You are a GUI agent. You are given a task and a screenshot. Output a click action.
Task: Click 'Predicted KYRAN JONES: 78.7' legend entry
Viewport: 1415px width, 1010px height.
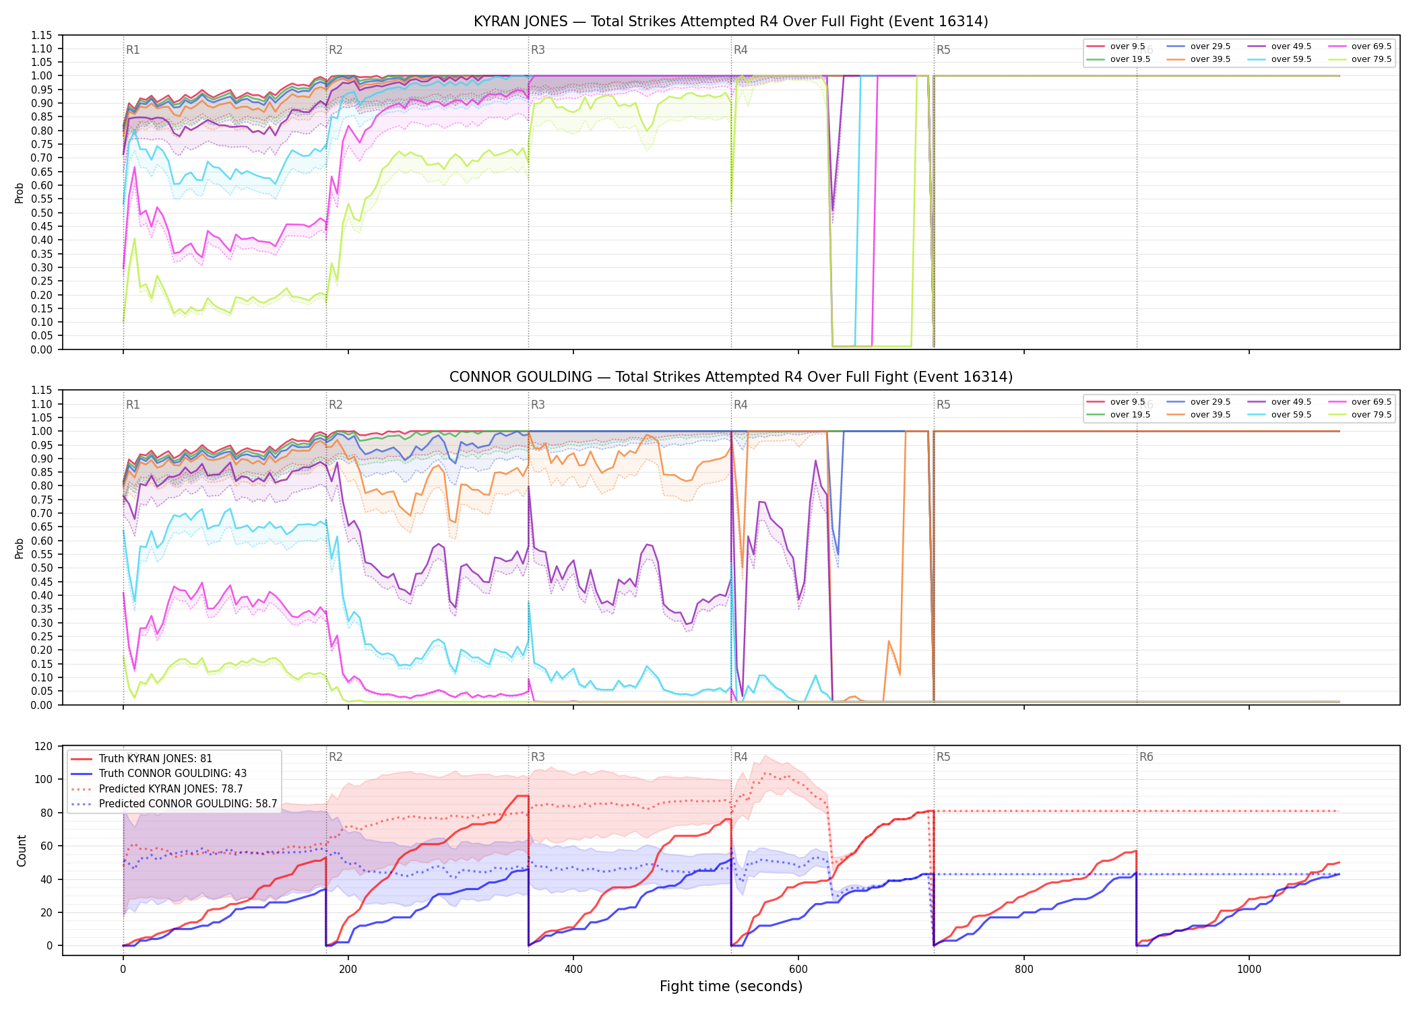(157, 789)
